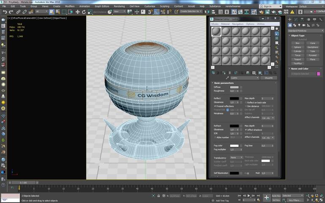The width and height of the screenshot is (325, 203).
Task: Pick the Rectangular Selection Region tool
Action: tap(64, 12)
